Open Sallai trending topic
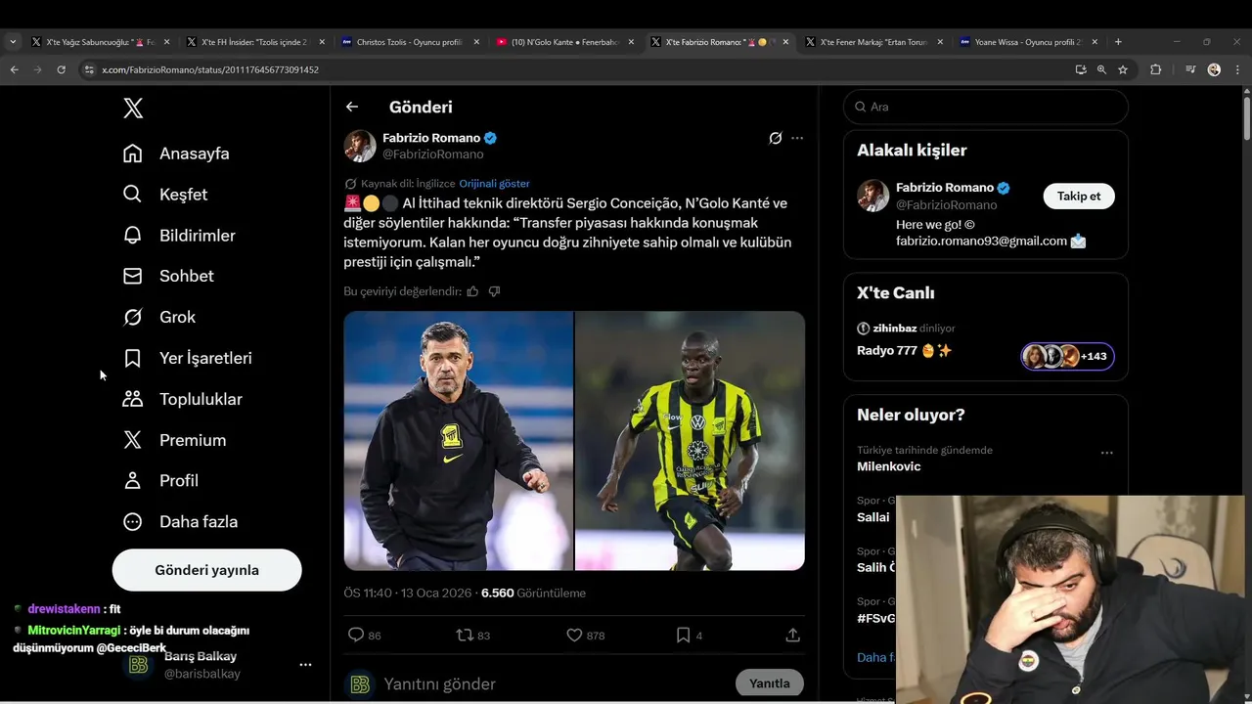Viewport: 1252px width, 704px height. 873,517
